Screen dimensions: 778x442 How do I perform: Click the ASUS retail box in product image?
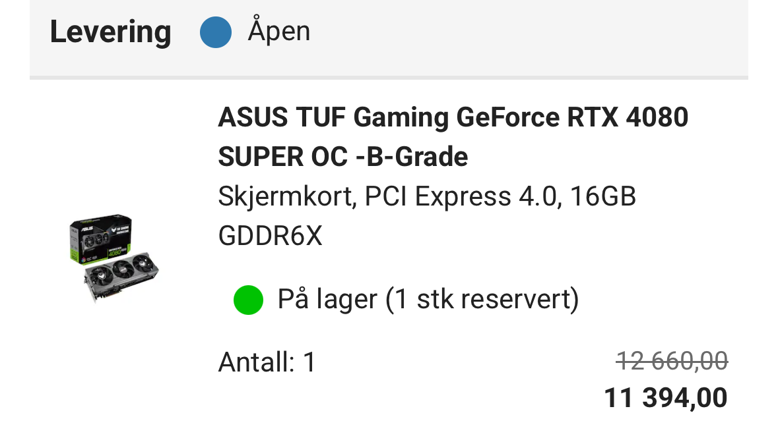[x=101, y=239]
